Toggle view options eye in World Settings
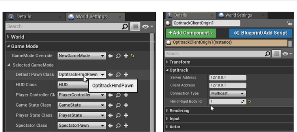Viewport: 297px width, 132px height. pos(147,27)
